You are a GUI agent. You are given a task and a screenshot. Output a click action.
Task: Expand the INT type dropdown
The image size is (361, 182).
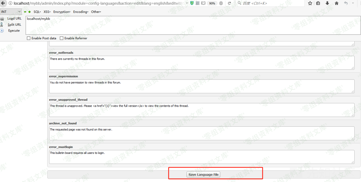11,12
